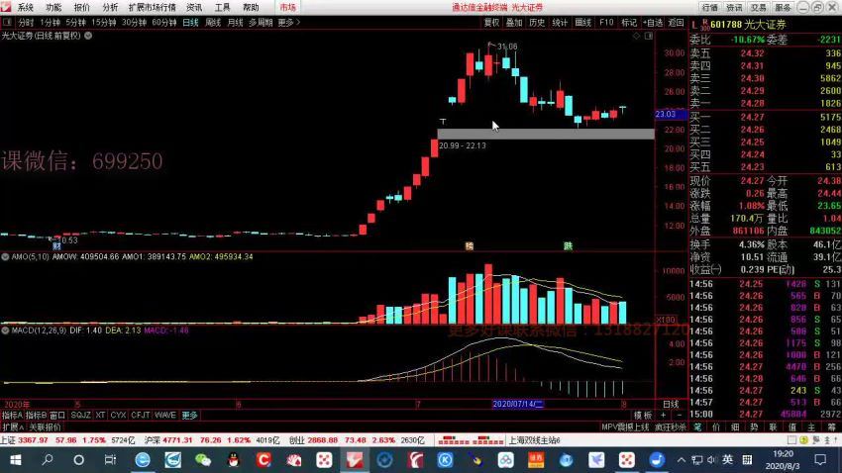Select the 月线 period
Image resolution: width=842 pixels, height=473 pixels.
click(x=235, y=23)
